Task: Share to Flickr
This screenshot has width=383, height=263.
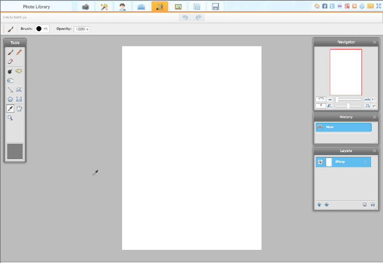Action: 339,6
